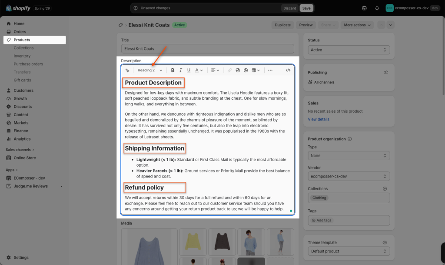Open the text color picker

click(199, 70)
